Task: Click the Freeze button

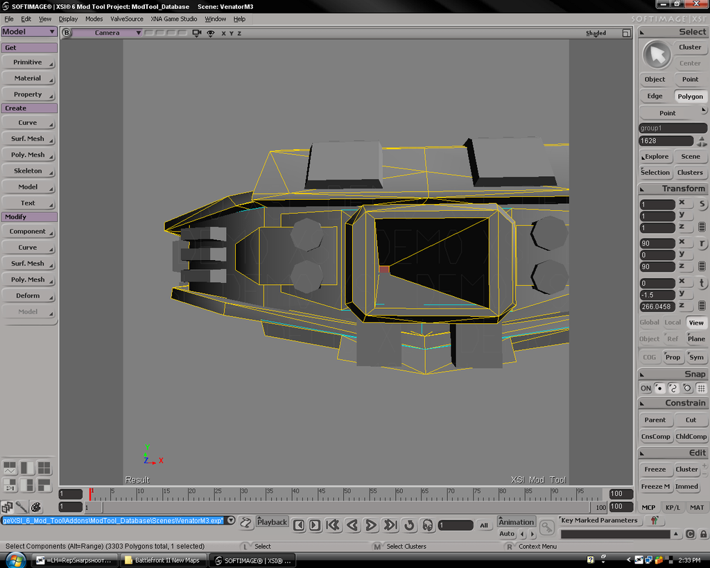Action: [655, 470]
